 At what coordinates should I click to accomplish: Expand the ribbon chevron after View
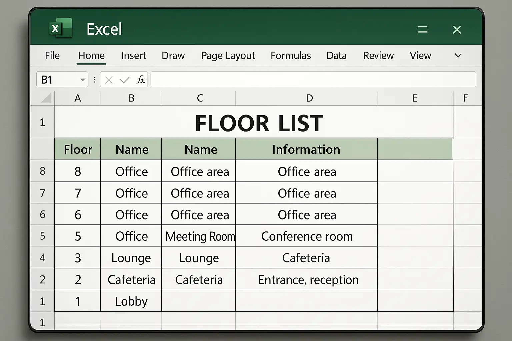[458, 56]
